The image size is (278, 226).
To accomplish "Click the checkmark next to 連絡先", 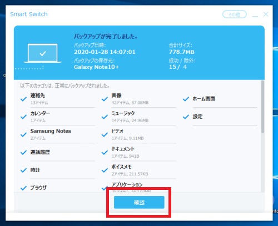I will [x=23, y=99].
